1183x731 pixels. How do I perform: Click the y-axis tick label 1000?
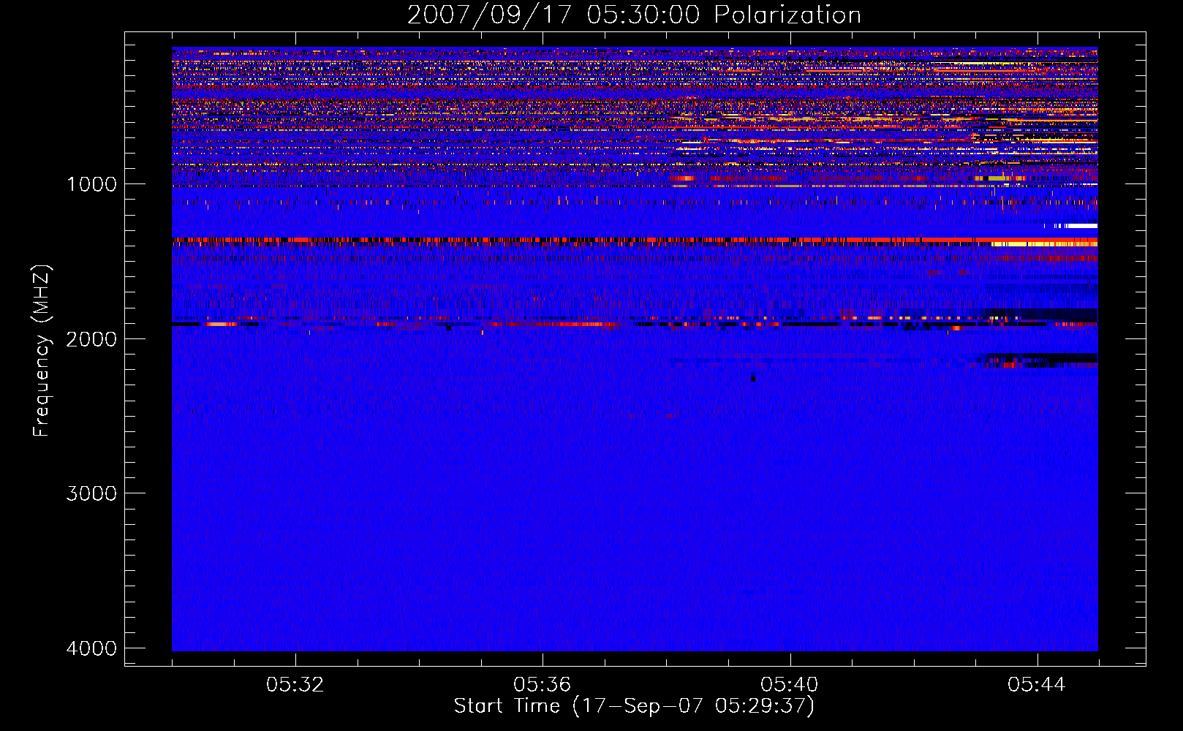(91, 183)
